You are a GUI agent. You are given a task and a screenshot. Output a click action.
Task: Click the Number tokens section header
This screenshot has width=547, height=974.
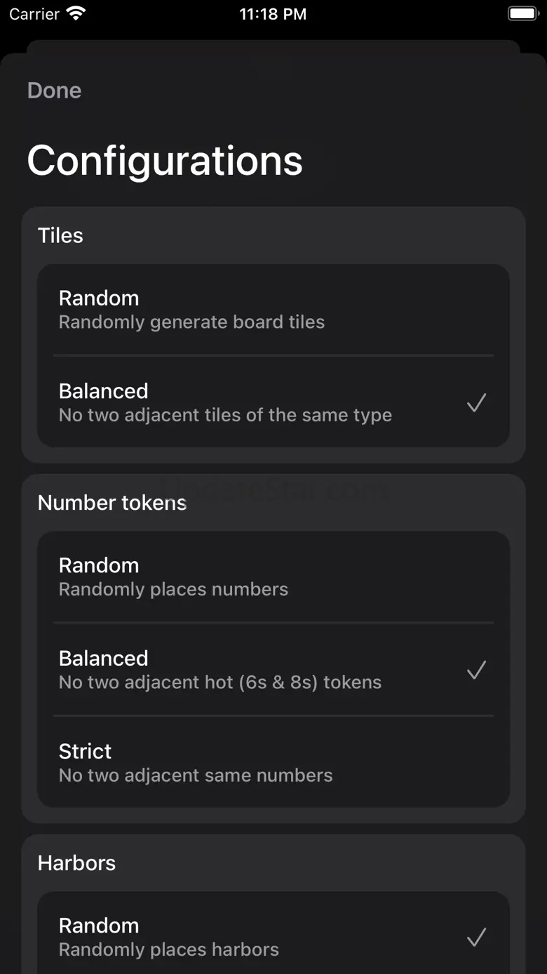112,503
